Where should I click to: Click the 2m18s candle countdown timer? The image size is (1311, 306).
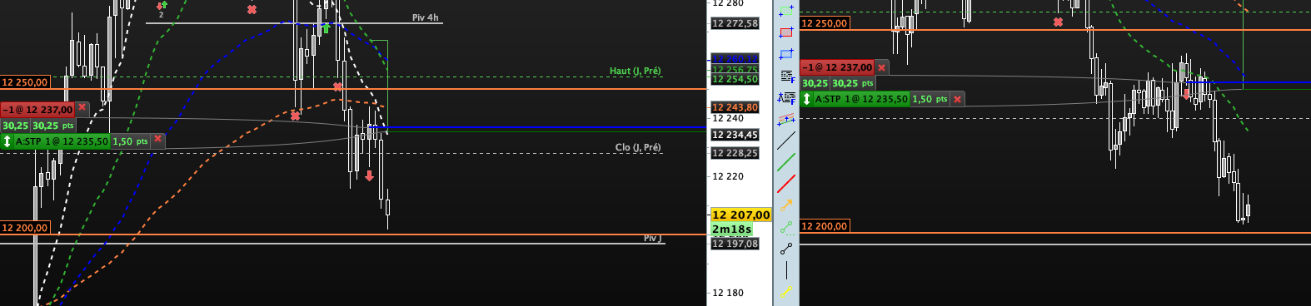click(x=731, y=229)
